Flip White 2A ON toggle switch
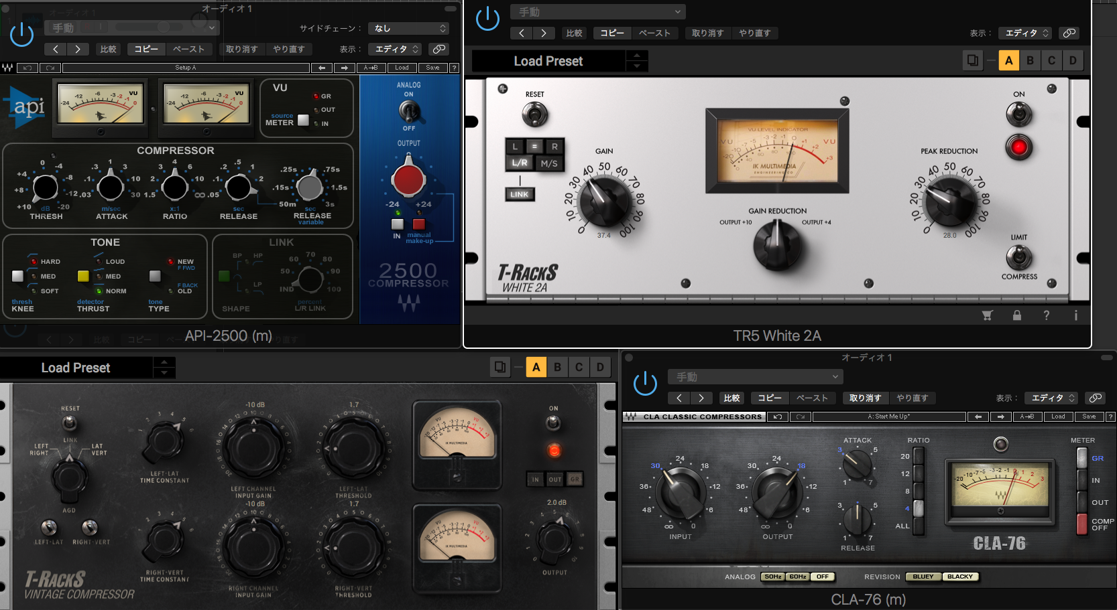The image size is (1117, 610). coord(1018,115)
